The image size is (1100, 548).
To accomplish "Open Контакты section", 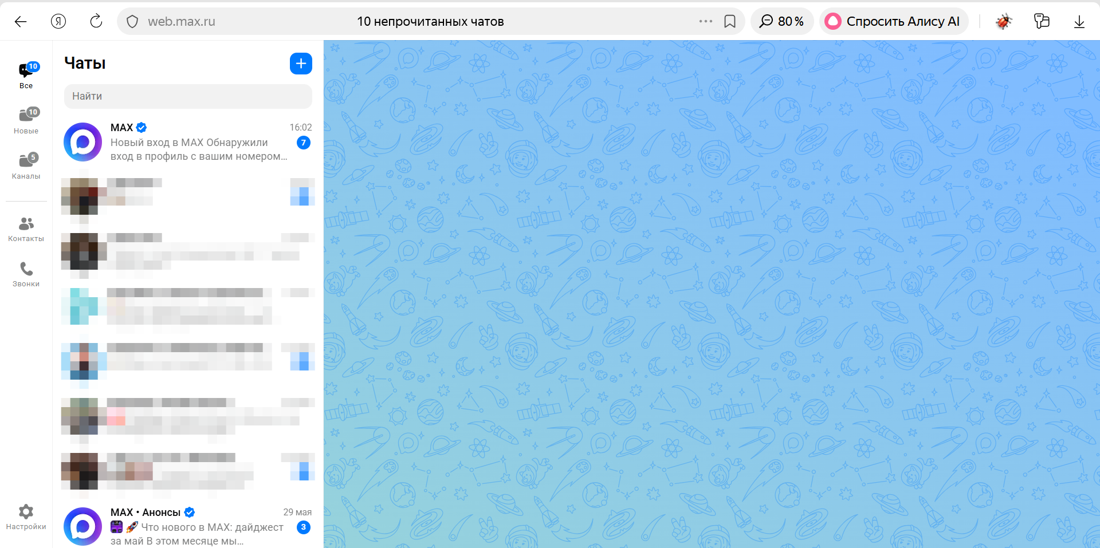I will click(x=26, y=229).
